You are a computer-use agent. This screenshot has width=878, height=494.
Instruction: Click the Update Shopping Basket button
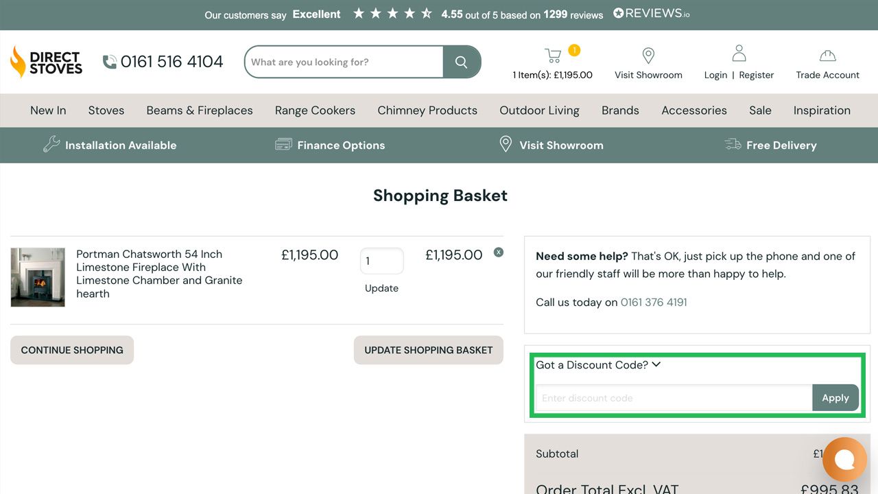tap(429, 350)
